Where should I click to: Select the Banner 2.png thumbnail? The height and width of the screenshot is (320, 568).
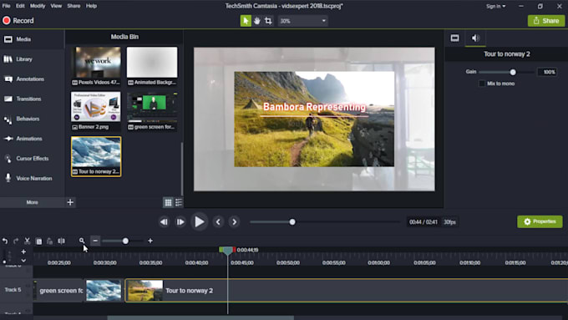point(96,111)
